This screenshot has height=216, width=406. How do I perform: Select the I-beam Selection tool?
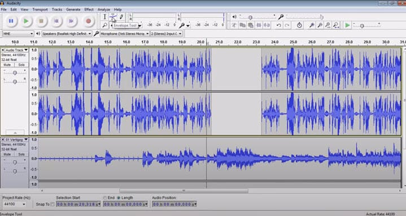[104, 17]
